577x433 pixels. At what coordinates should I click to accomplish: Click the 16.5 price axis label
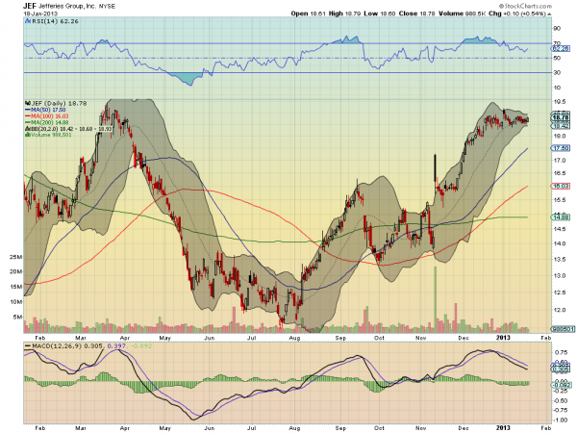pyautogui.click(x=559, y=173)
